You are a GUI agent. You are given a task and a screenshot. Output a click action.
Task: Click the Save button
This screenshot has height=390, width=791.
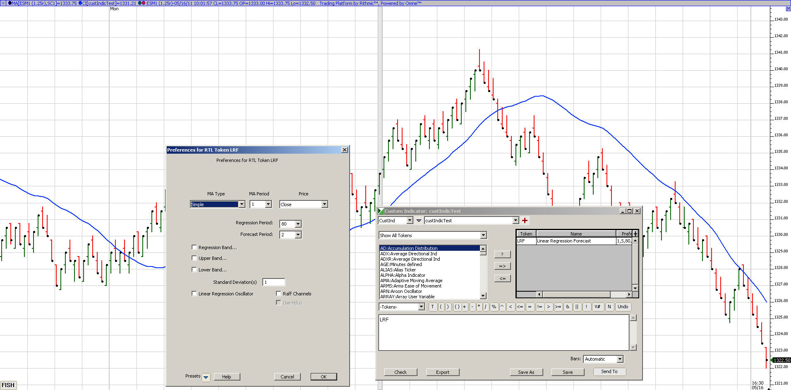pos(568,372)
